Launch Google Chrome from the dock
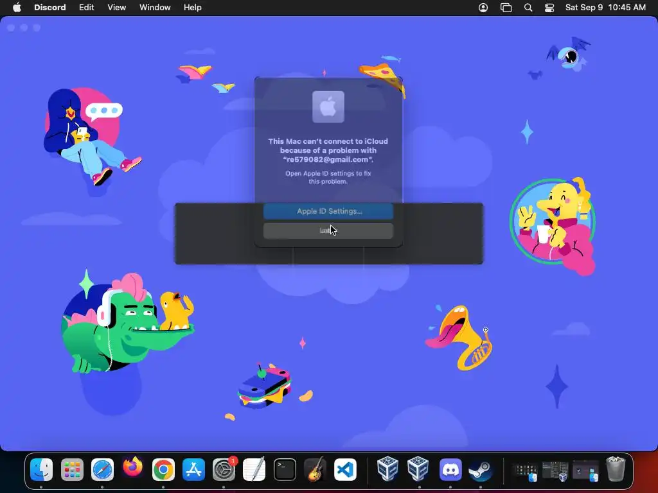Viewport: 658px width, 493px height. (x=163, y=469)
